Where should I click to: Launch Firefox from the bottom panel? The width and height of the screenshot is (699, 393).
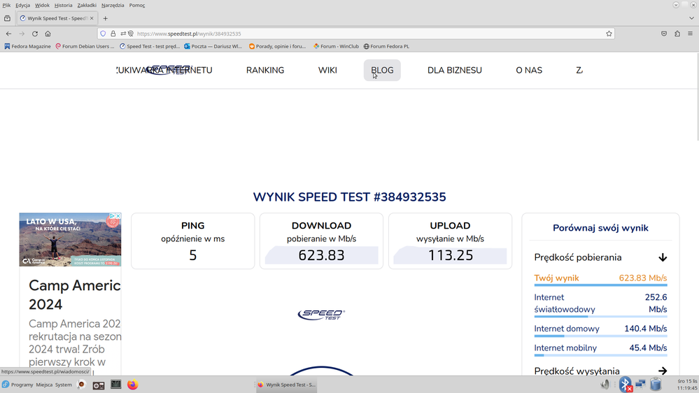[132, 385]
